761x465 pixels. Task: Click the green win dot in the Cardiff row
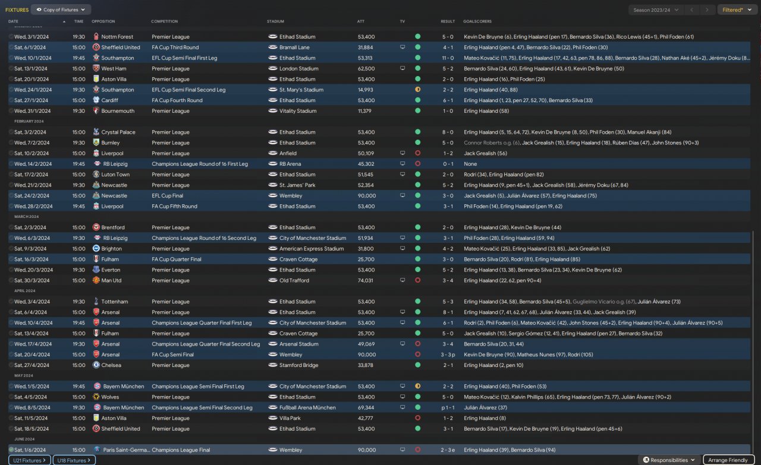point(417,100)
